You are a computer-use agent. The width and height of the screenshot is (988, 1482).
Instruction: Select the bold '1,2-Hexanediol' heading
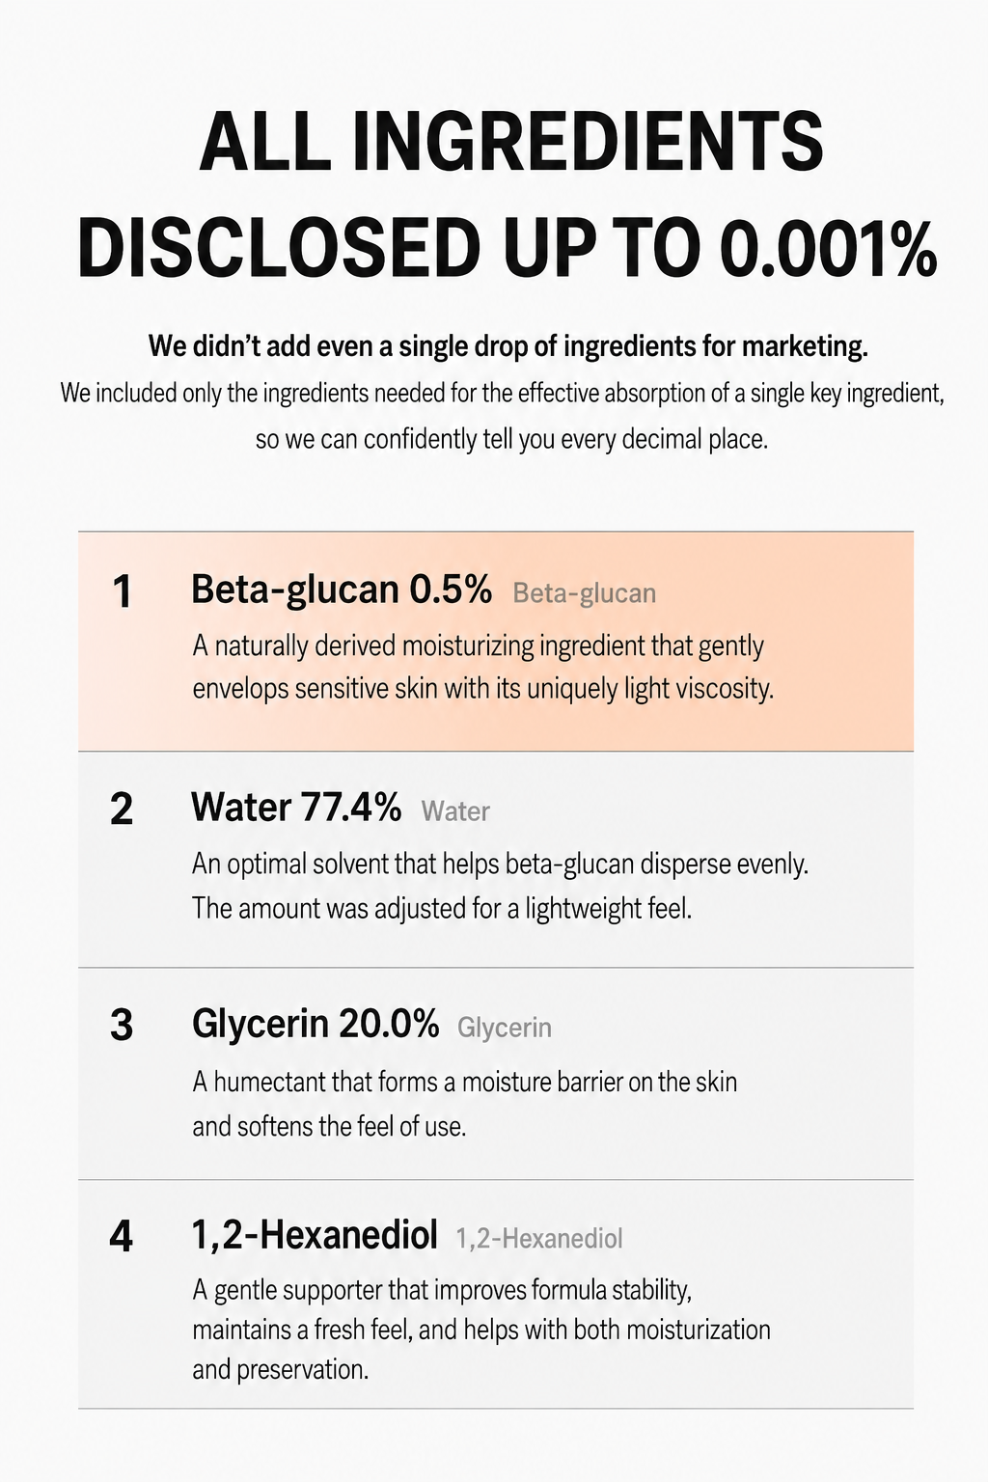(x=315, y=1234)
